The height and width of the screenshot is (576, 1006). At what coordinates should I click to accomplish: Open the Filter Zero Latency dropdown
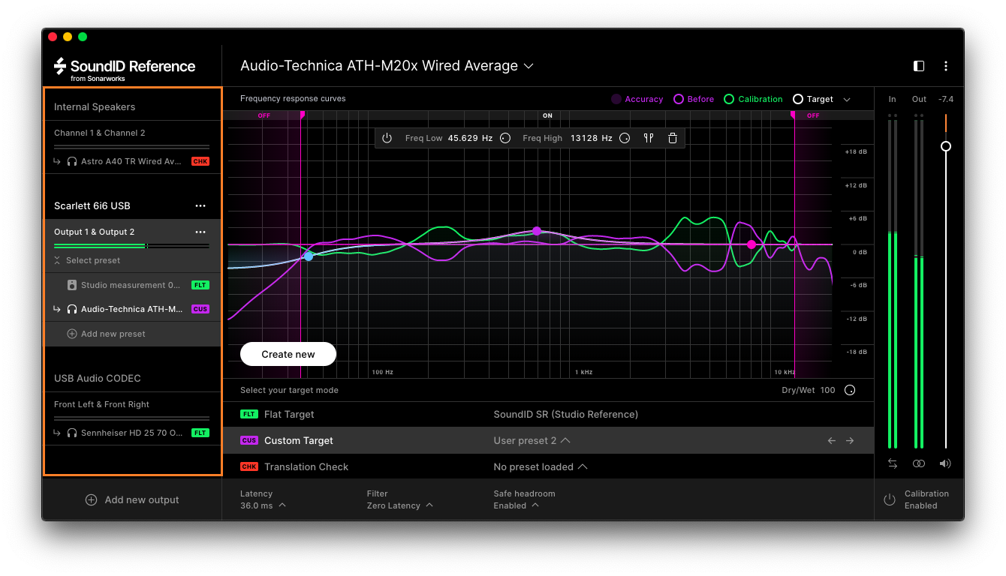coord(400,505)
